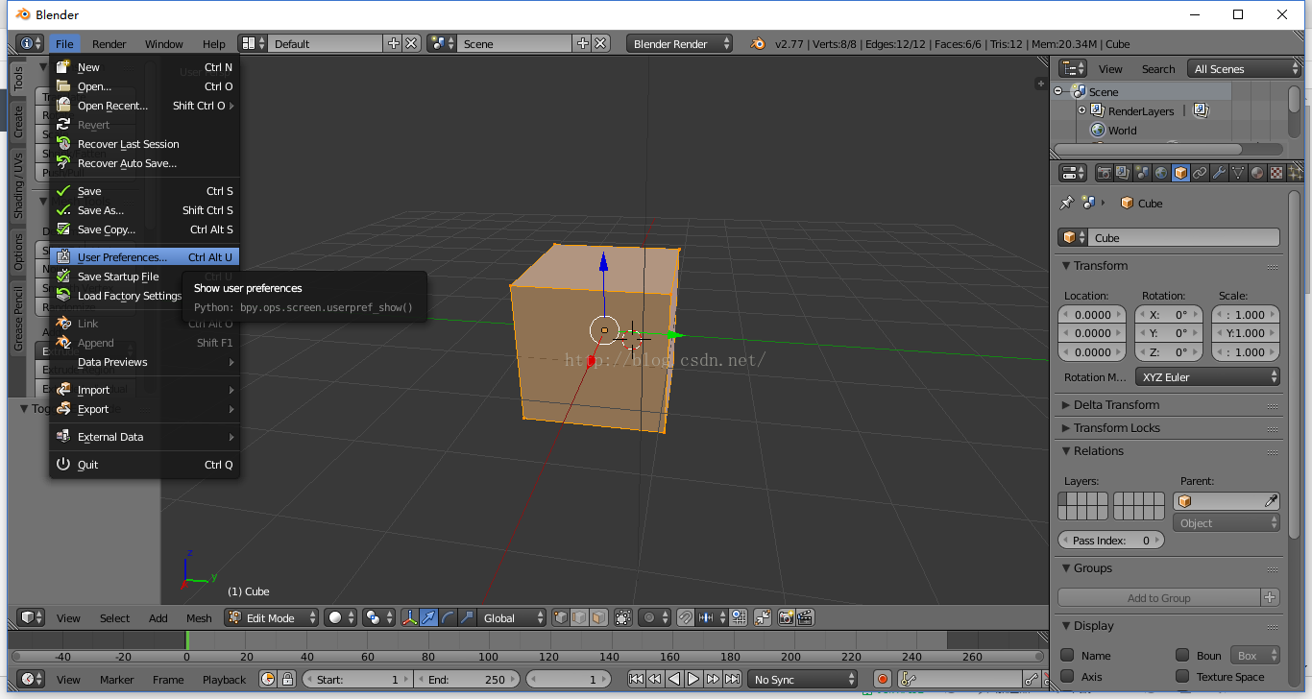Select the translate manipulator arrow icon

[x=428, y=617]
